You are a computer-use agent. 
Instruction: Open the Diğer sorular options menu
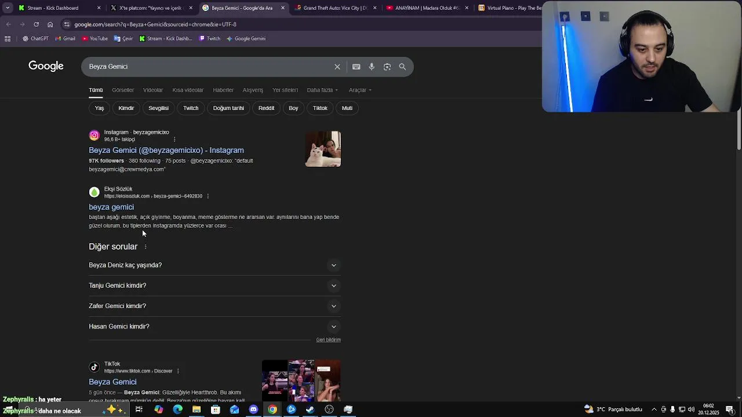click(146, 247)
